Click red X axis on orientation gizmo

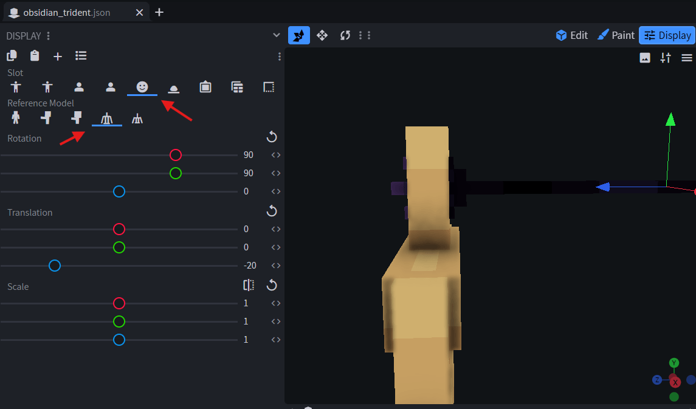[x=675, y=382]
